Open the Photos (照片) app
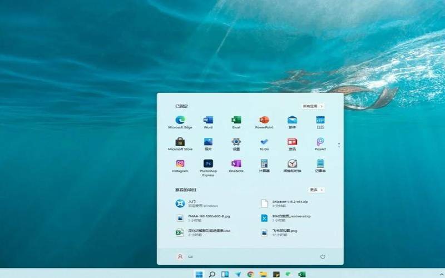 pos(208,144)
